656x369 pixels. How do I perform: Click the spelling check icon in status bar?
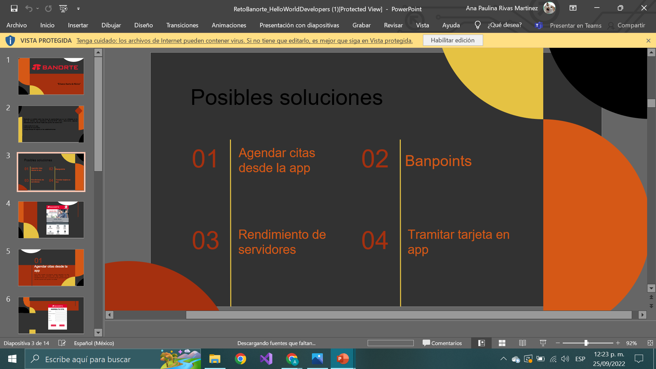[x=62, y=343]
